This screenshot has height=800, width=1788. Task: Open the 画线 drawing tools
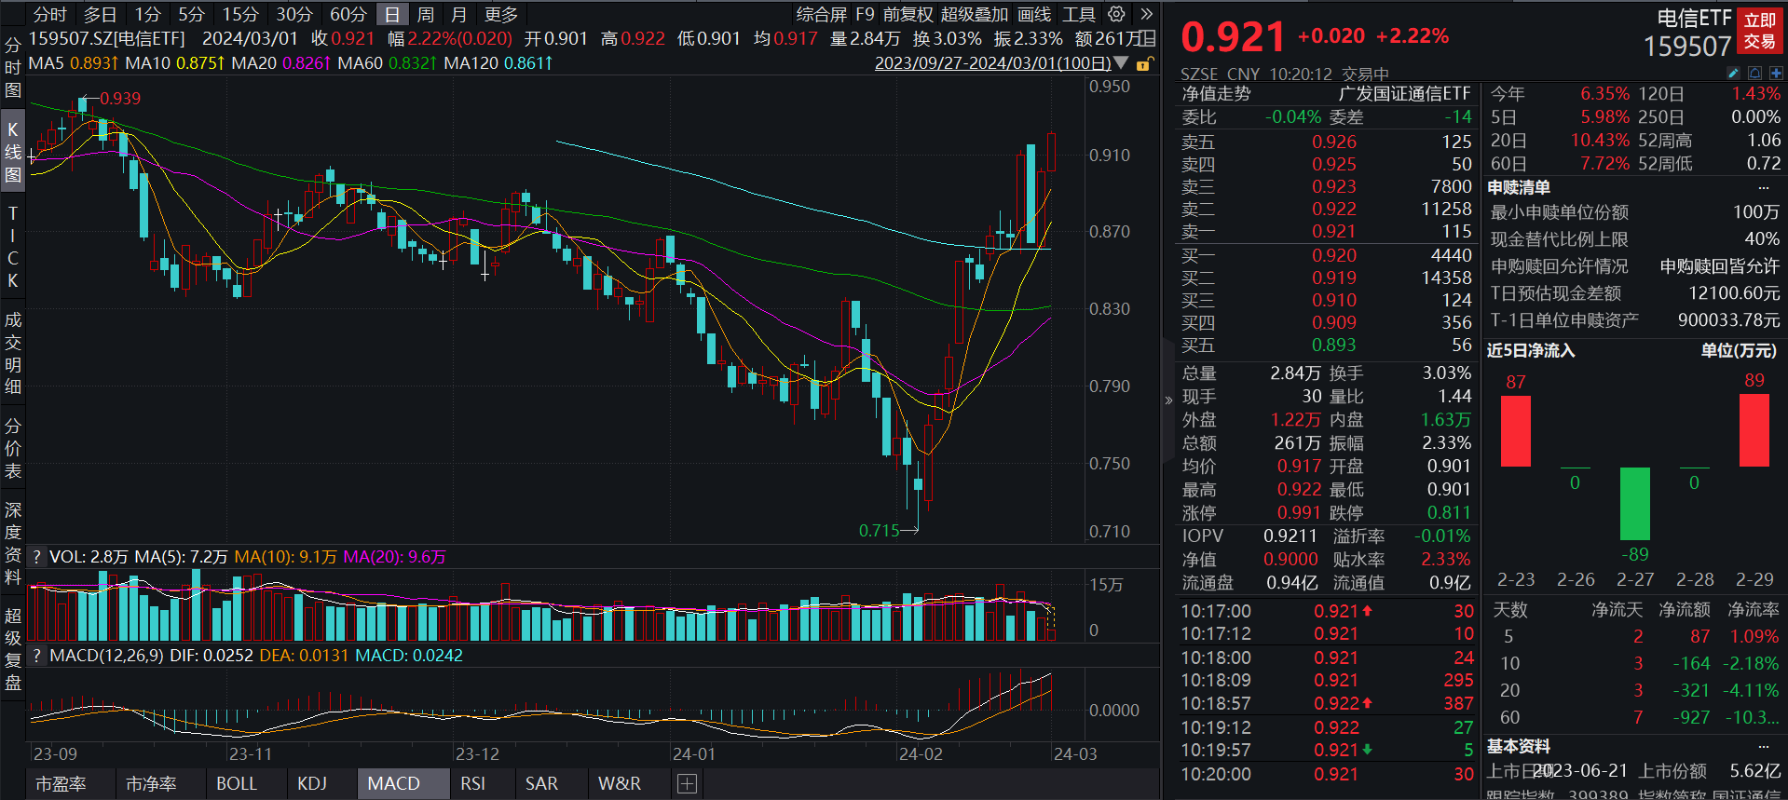pyautogui.click(x=1034, y=14)
